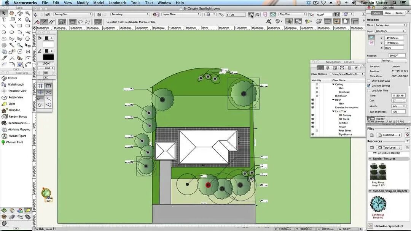Toggle visibility of Exercise Instructions class

[x=313, y=108]
